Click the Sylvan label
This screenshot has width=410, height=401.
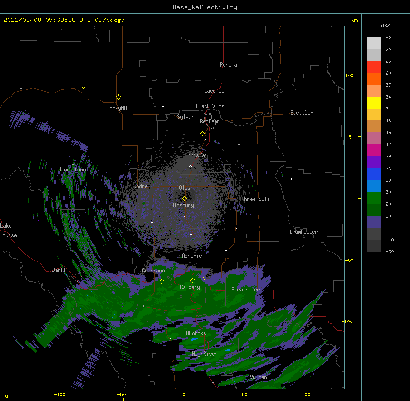pyautogui.click(x=185, y=117)
